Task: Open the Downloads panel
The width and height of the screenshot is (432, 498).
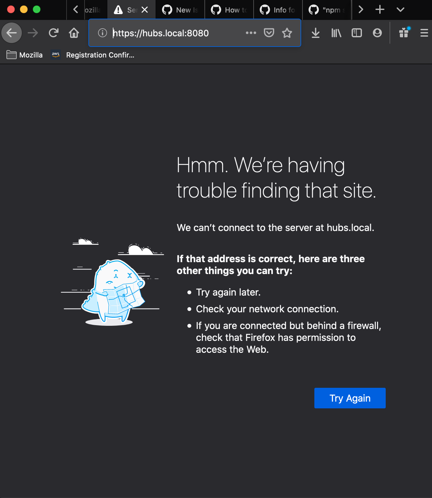Action: (x=316, y=33)
